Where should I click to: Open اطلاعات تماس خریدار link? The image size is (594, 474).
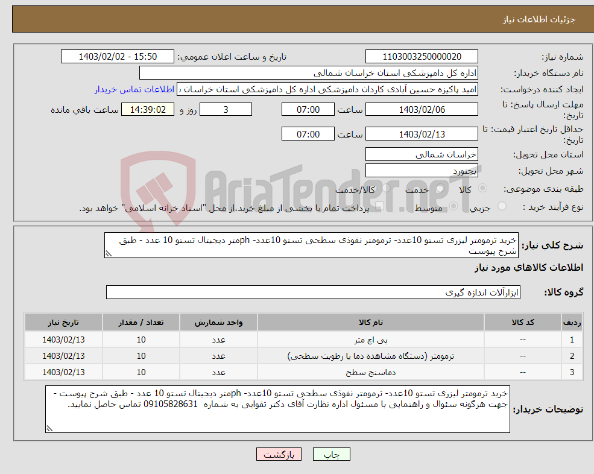click(x=134, y=89)
